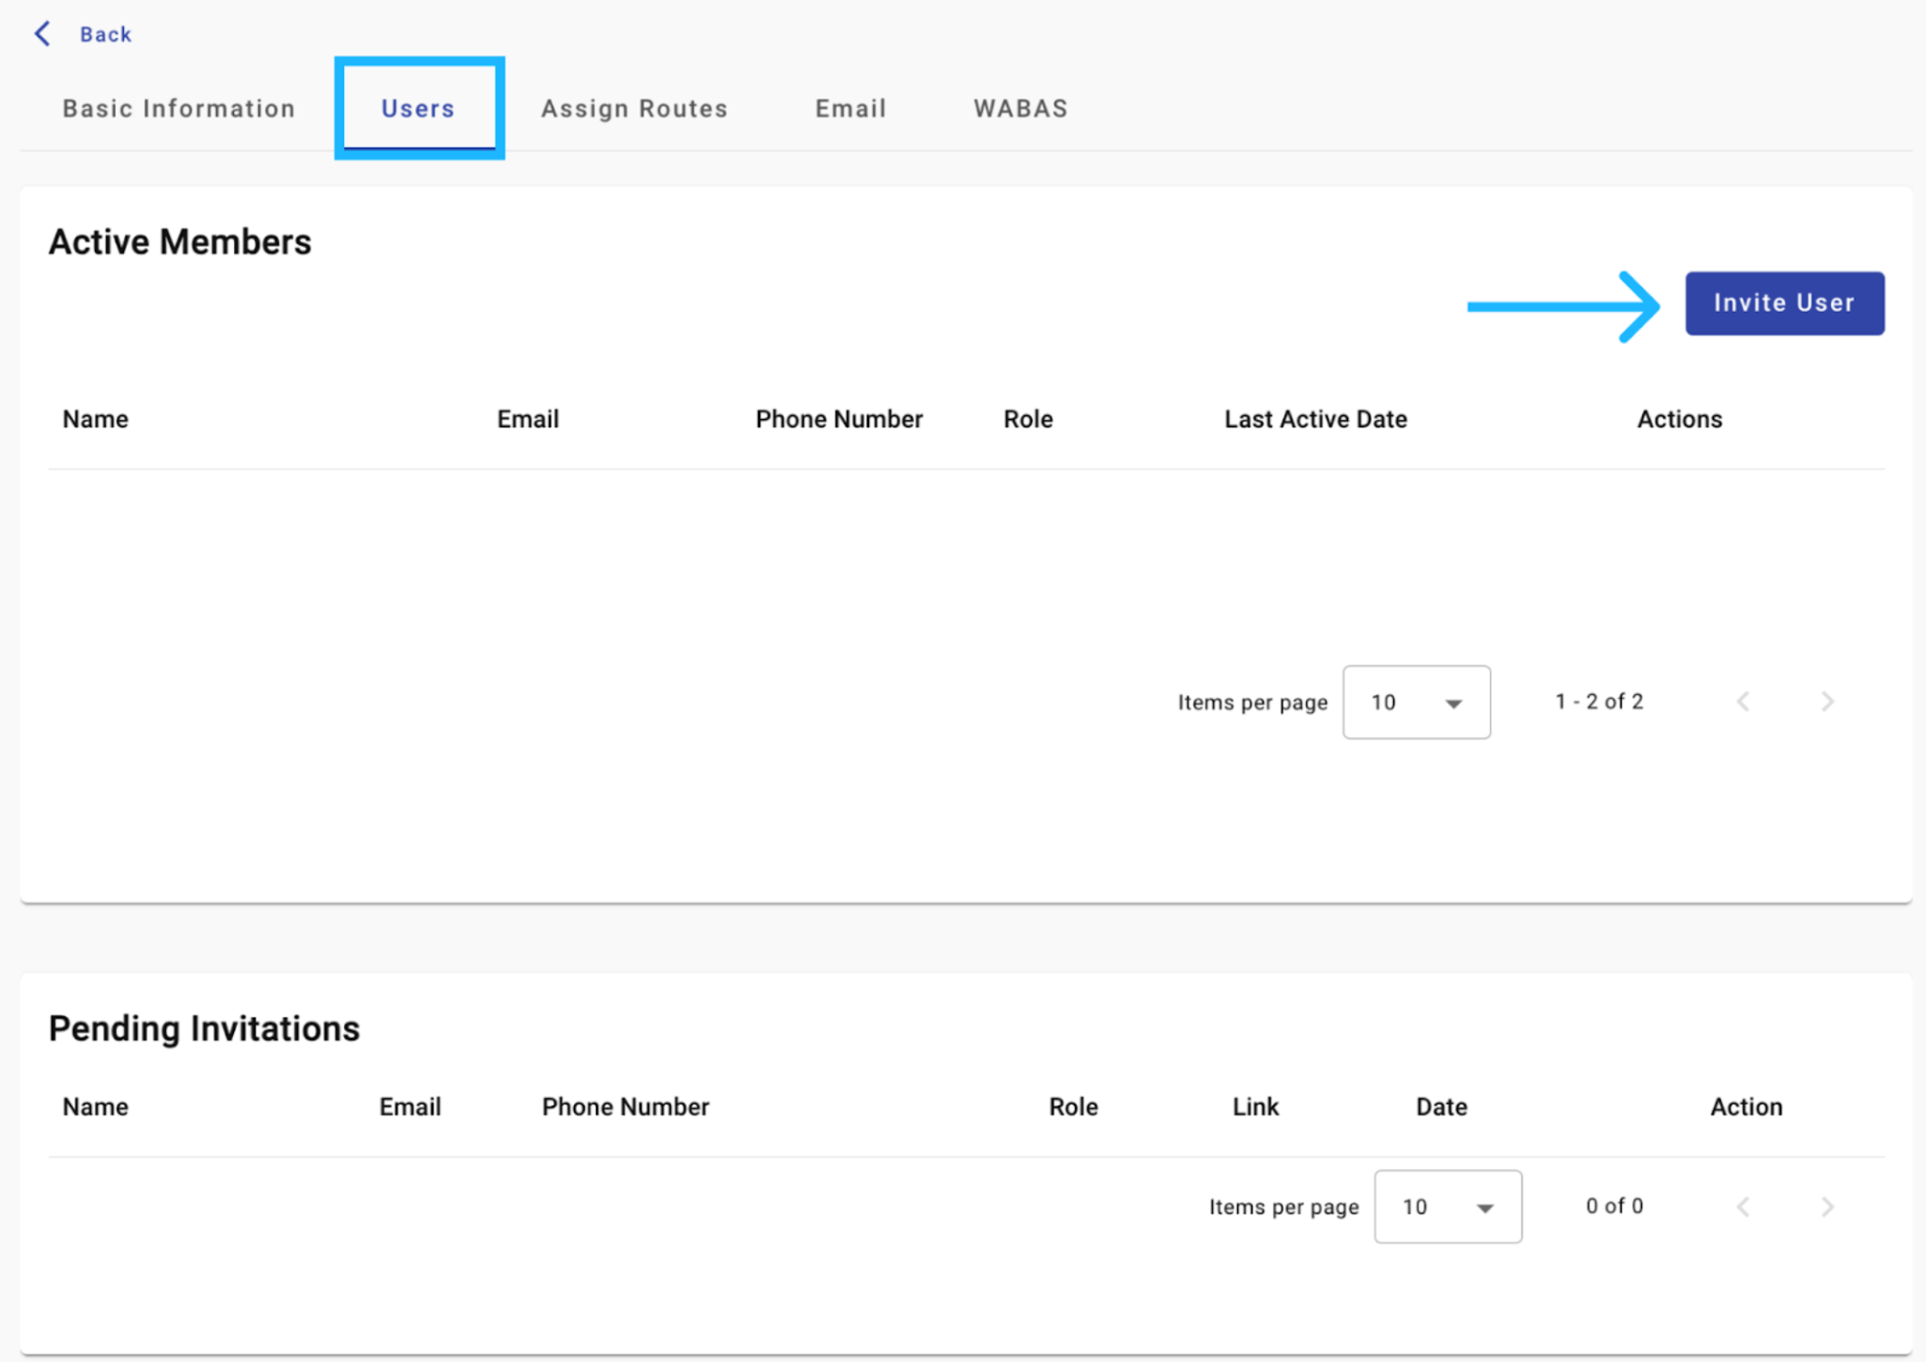The height and width of the screenshot is (1362, 1926).
Task: Switch to the WABAS tab
Action: 1020,109
